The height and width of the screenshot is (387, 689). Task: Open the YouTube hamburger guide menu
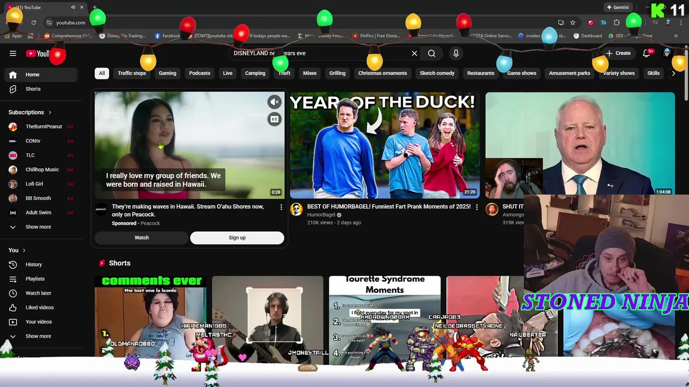[13, 53]
